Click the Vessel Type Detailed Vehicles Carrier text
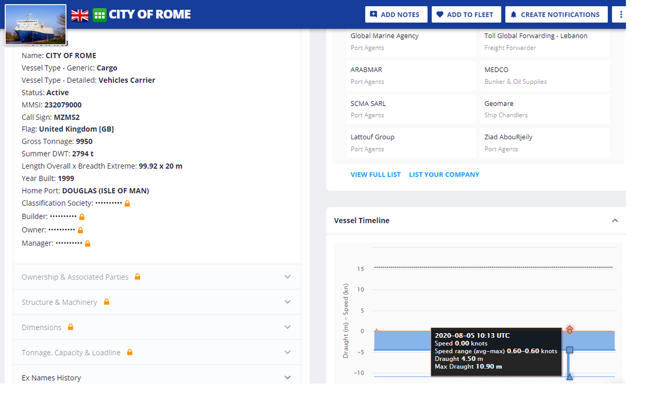This screenshot has height=419, width=646. [x=127, y=80]
